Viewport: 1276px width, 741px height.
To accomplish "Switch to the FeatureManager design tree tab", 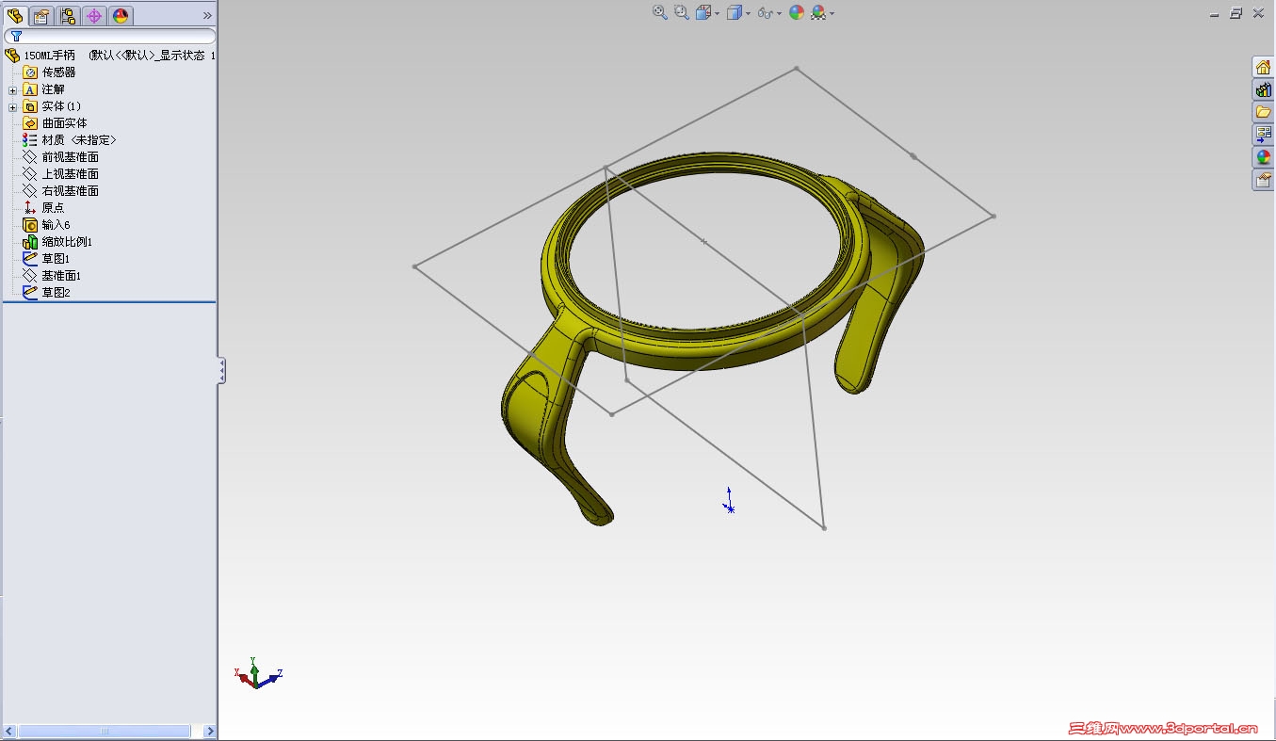I will click(x=15, y=15).
